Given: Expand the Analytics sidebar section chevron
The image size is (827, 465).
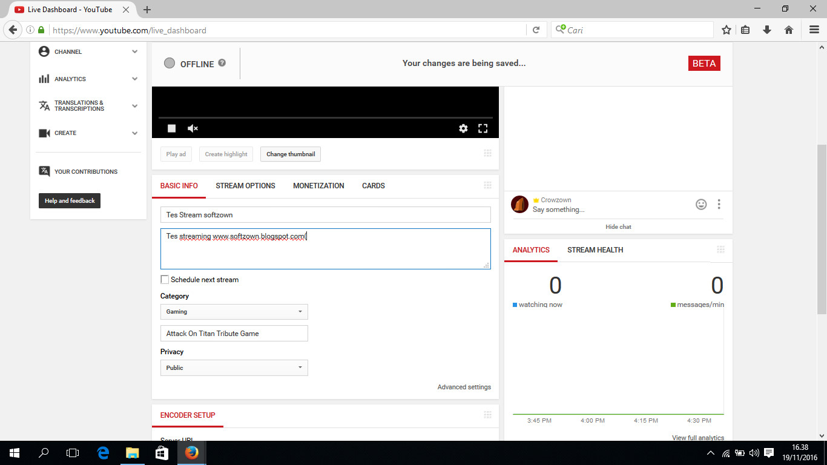Looking at the screenshot, I should pos(134,79).
